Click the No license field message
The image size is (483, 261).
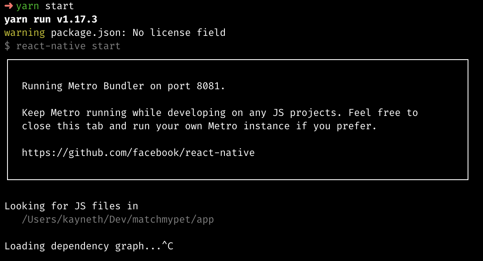click(x=179, y=33)
